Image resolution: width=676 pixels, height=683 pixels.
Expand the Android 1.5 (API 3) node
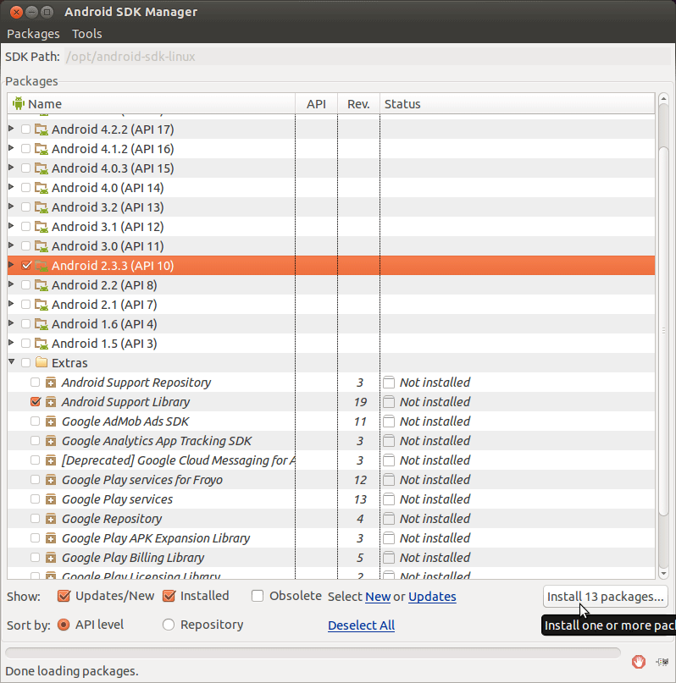click(11, 343)
